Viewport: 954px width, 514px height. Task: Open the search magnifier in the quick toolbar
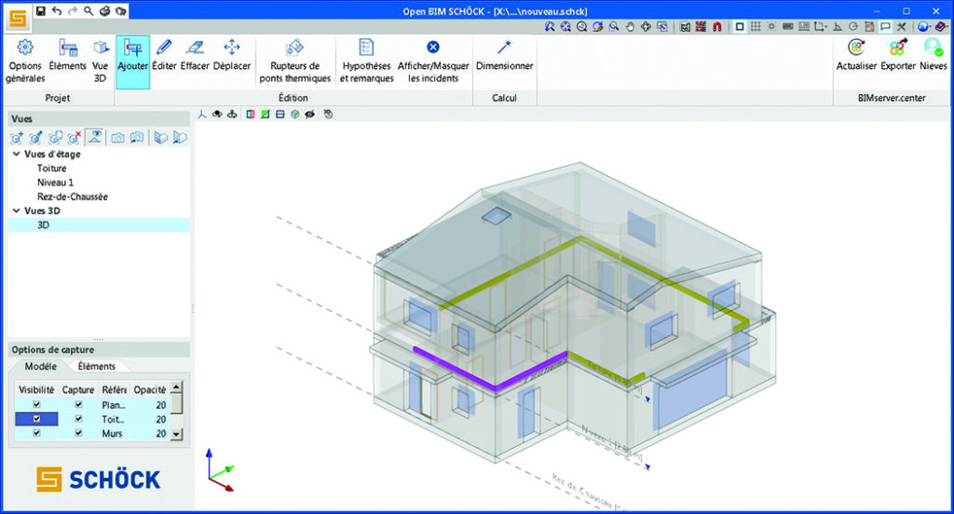[89, 11]
